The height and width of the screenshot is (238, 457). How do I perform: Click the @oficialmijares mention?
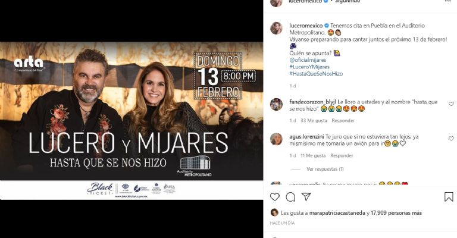pos(308,60)
